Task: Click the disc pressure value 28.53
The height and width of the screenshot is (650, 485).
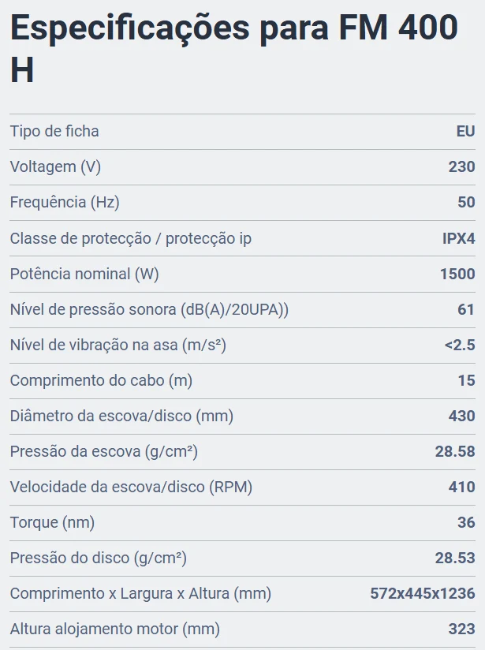Action: point(455,558)
